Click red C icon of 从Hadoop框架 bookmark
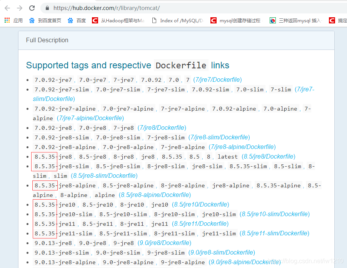This screenshot has height=268, width=347. [95, 21]
